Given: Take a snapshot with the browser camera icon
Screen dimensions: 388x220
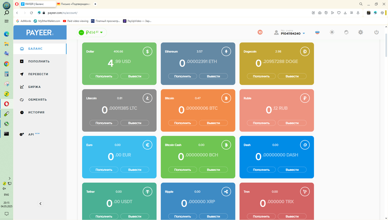Looking at the screenshot, I should pos(319,13).
